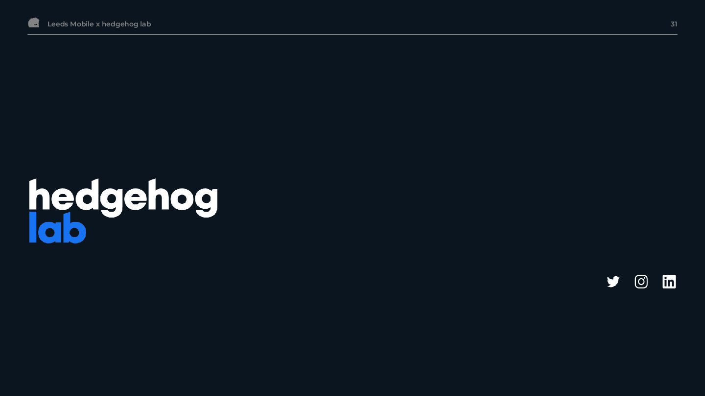
Task: Click final letter g of white logo
Action: click(x=206, y=201)
